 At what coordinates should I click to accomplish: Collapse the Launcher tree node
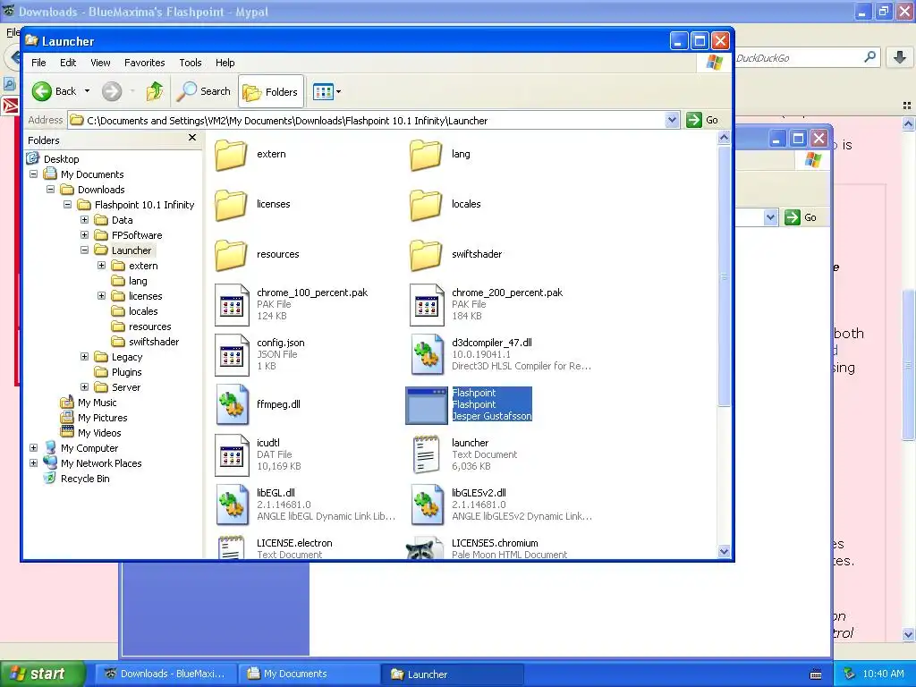84,250
